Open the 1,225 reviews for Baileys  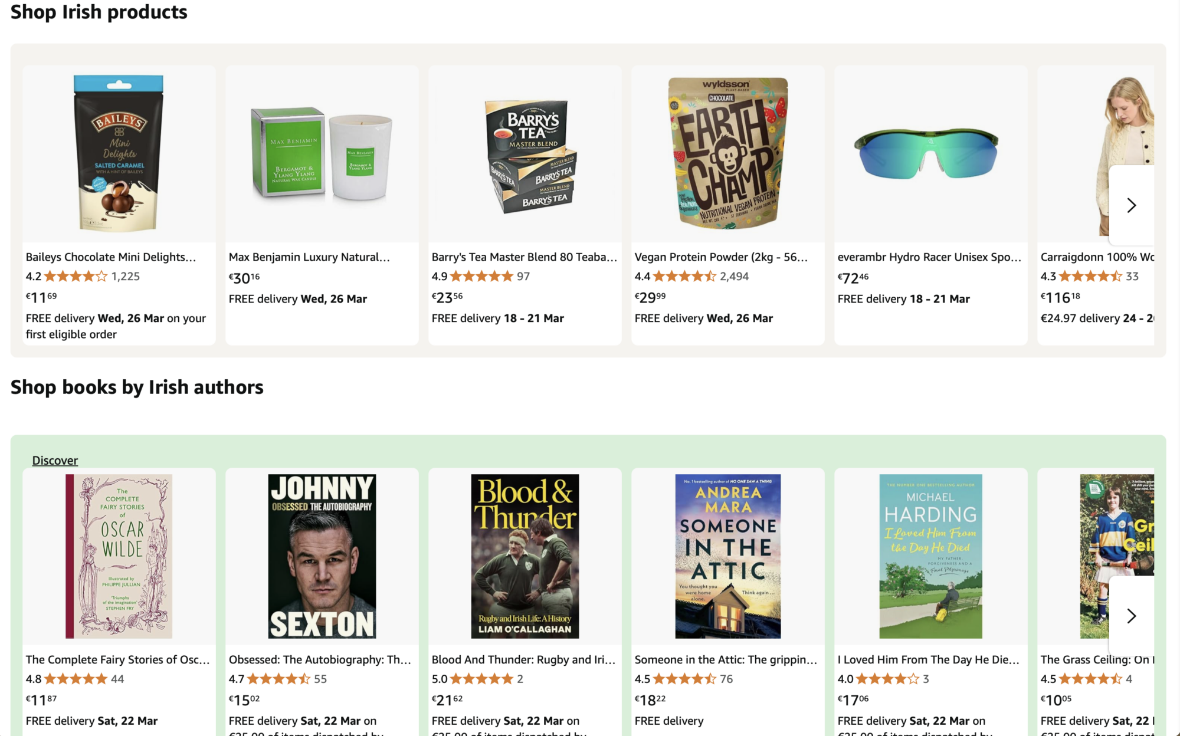pos(126,276)
